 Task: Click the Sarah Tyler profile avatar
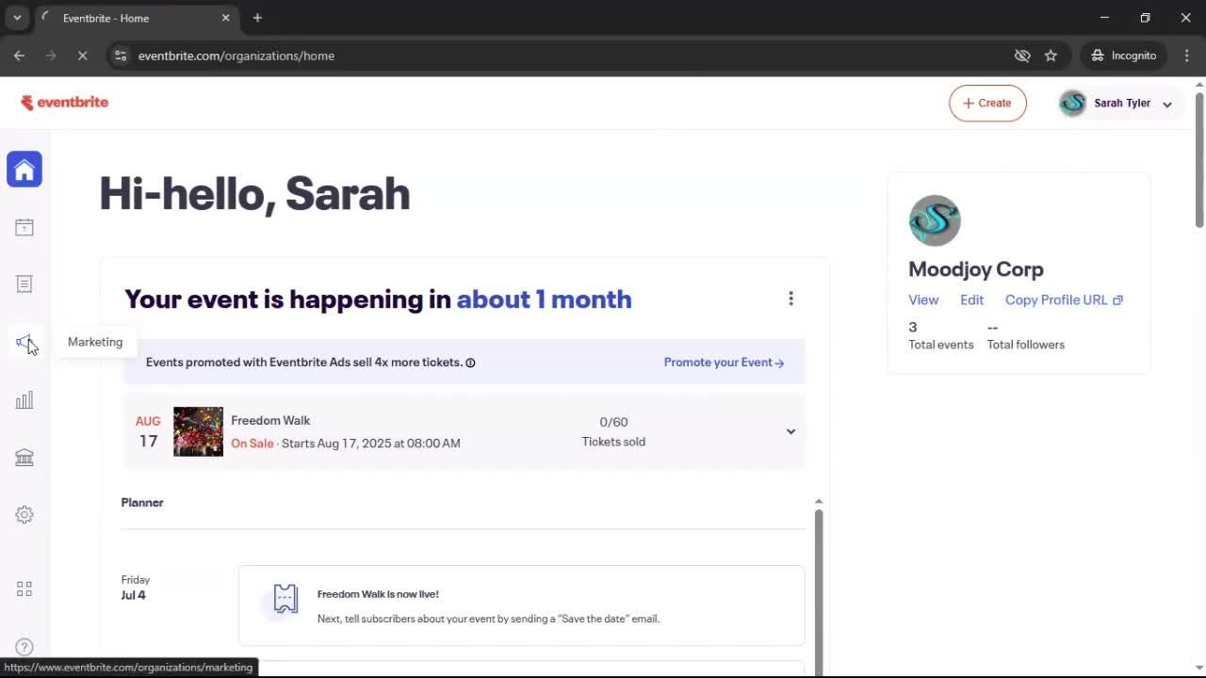[x=1072, y=104]
